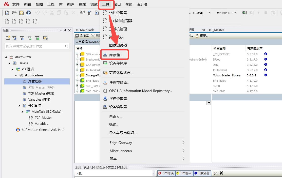Toggle the 0个错误 filter button
The image size is (282, 178).
pos(166,173)
